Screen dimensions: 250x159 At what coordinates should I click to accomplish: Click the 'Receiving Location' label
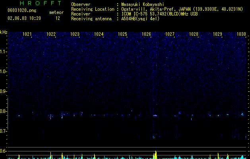click(x=93, y=9)
